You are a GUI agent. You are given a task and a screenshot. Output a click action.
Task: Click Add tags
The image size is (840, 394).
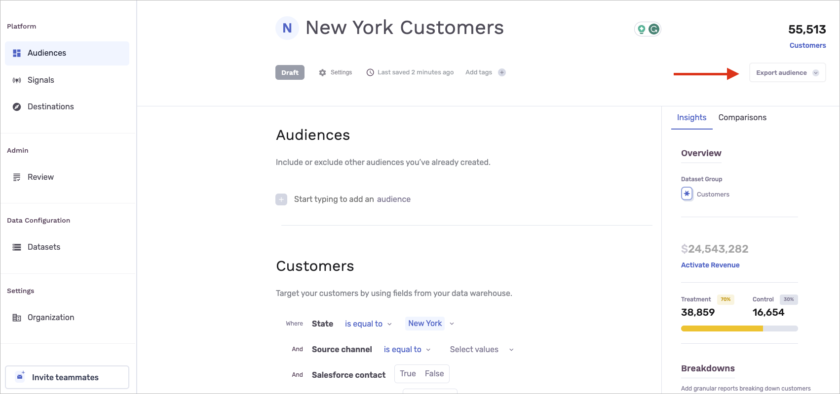[479, 72]
